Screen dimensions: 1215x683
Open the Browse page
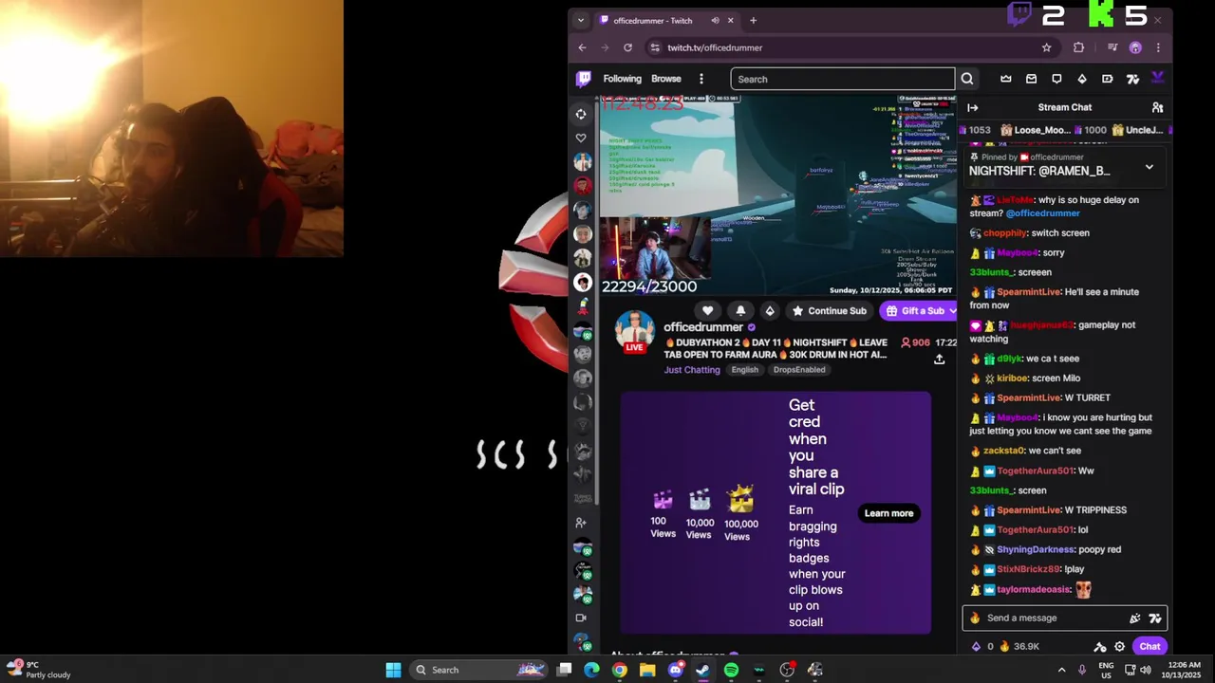pyautogui.click(x=665, y=79)
